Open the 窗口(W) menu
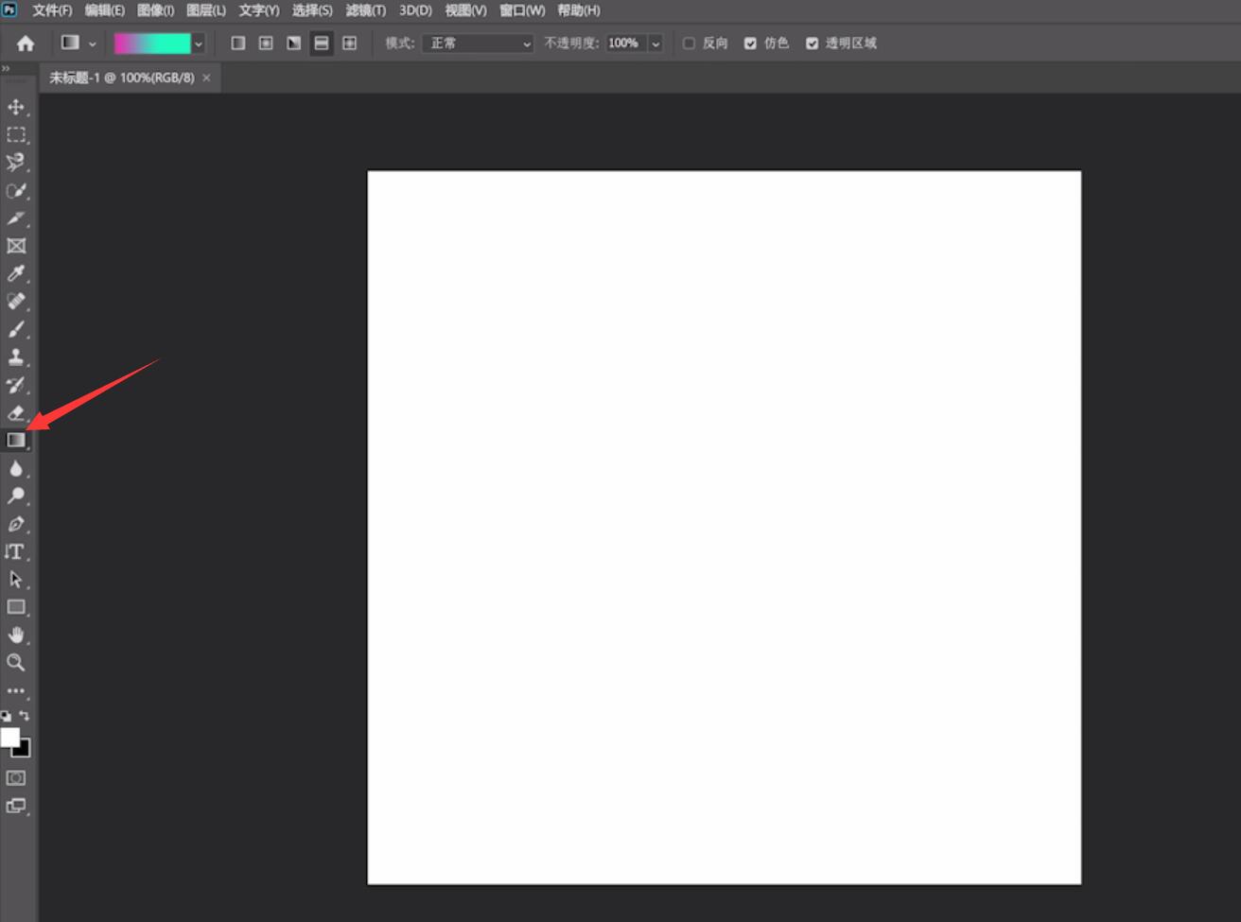This screenshot has height=922, width=1241. pos(522,10)
